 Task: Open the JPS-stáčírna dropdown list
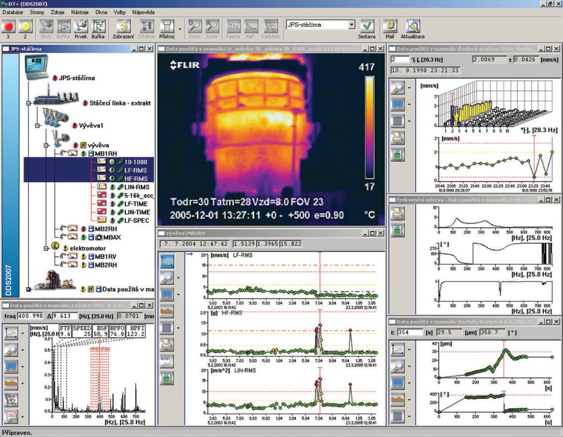352,25
